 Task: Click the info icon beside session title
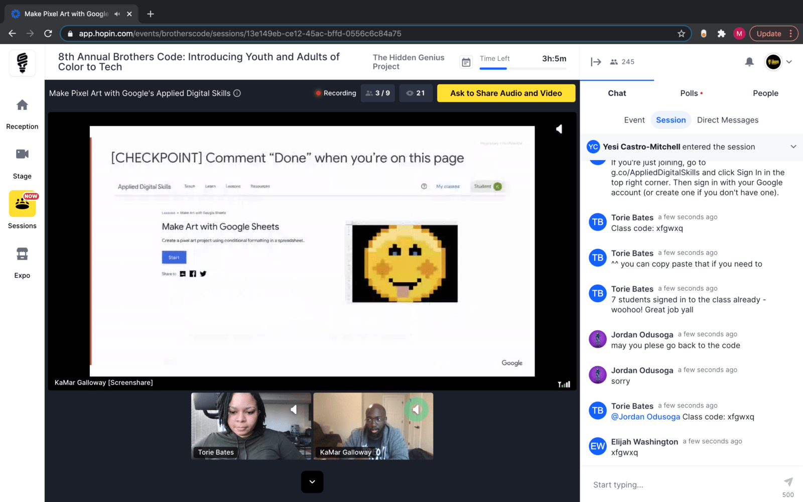point(237,93)
